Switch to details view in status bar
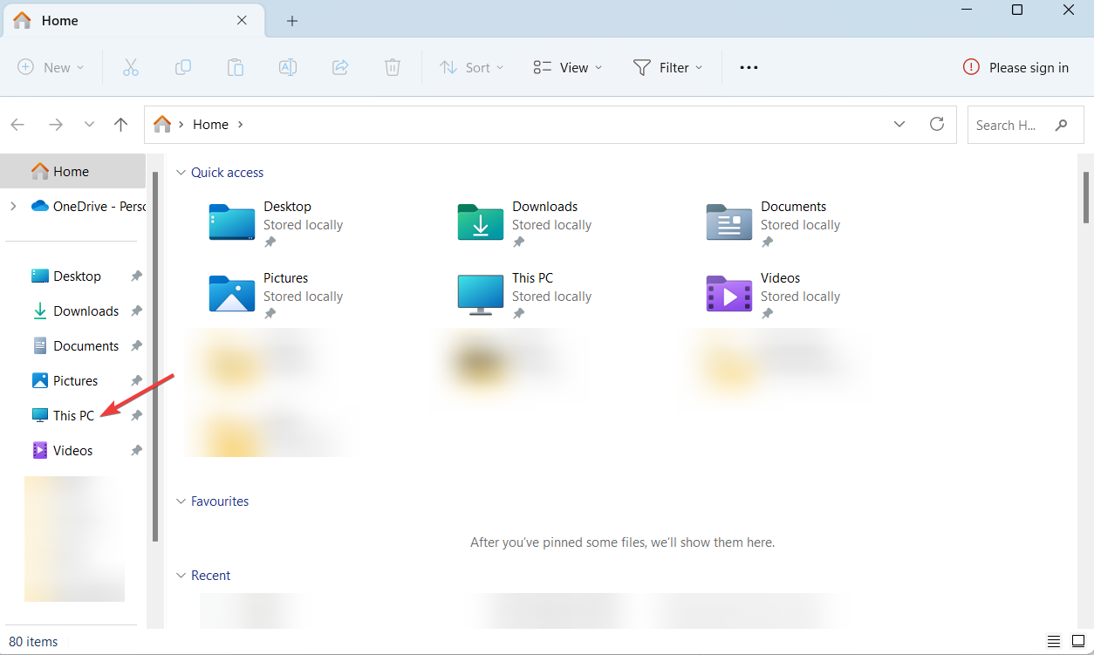The width and height of the screenshot is (1094, 655). [x=1054, y=641]
